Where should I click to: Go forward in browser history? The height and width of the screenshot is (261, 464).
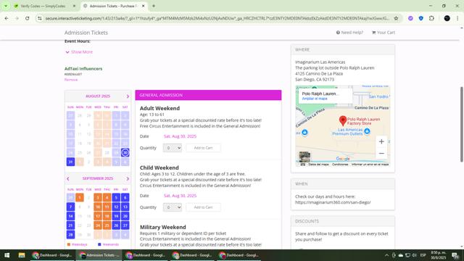17,18
